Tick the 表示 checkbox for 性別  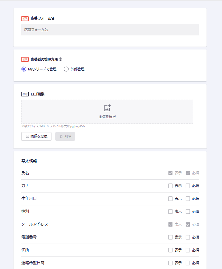click(171, 211)
